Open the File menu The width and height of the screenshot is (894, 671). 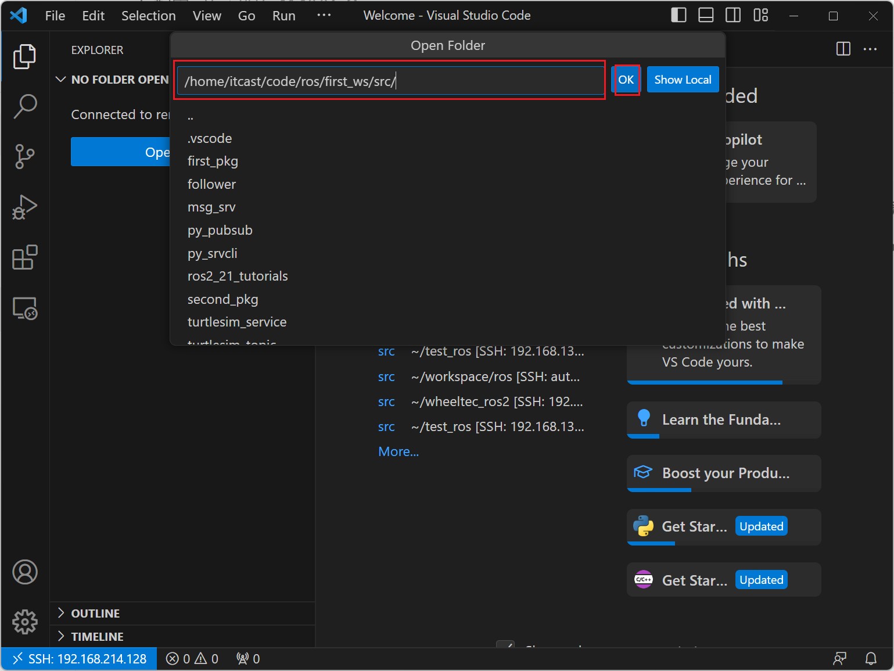pos(55,16)
